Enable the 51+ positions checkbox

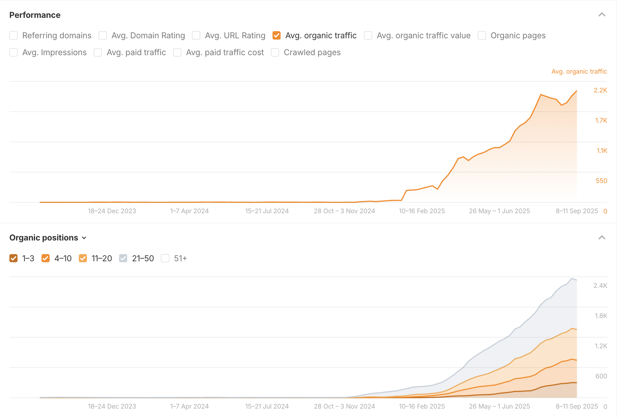click(165, 258)
